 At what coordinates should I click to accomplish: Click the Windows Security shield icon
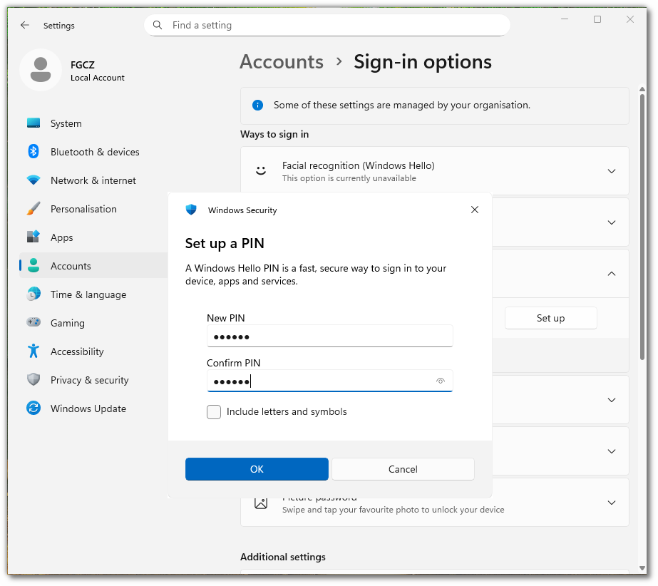point(191,210)
